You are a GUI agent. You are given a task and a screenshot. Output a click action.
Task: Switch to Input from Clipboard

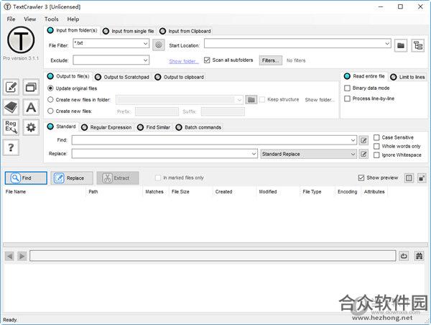(185, 31)
